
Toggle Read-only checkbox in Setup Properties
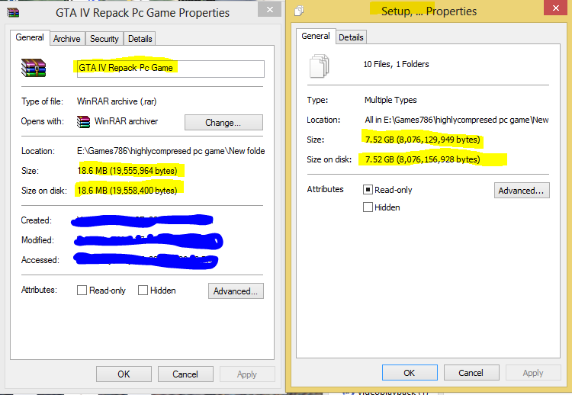pos(368,190)
